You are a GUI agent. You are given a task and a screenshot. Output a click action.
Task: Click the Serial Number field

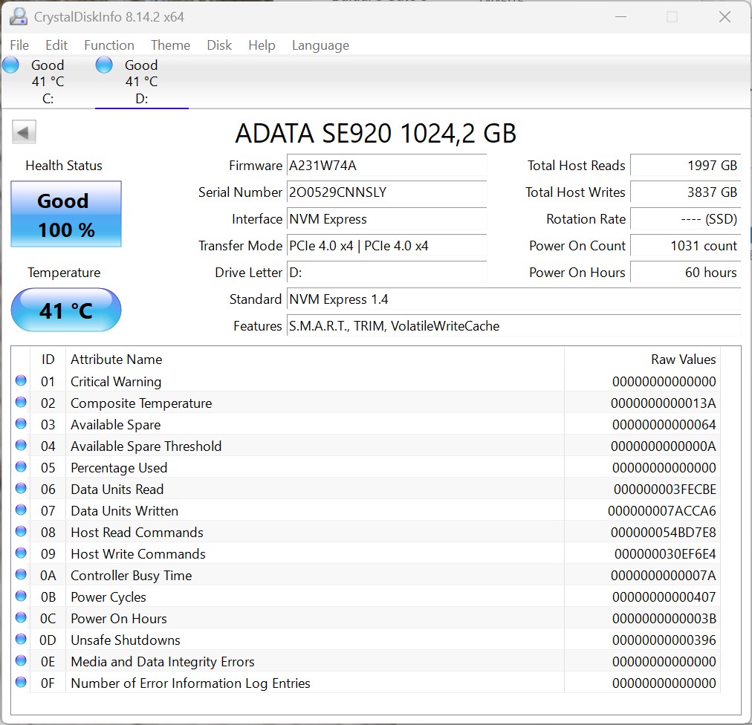[386, 192]
